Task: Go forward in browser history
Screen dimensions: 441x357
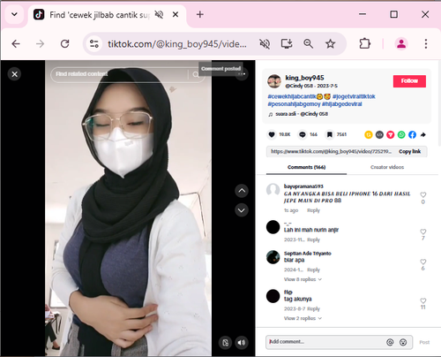Action: pos(40,44)
